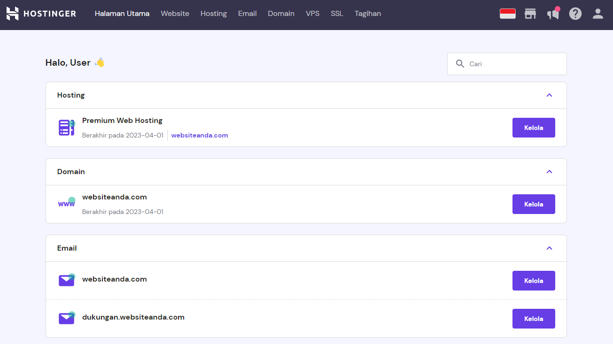Open the VPS menu
Viewport: 613px width, 344px height.
312,14
